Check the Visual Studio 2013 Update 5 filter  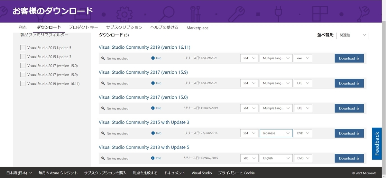click(x=23, y=47)
